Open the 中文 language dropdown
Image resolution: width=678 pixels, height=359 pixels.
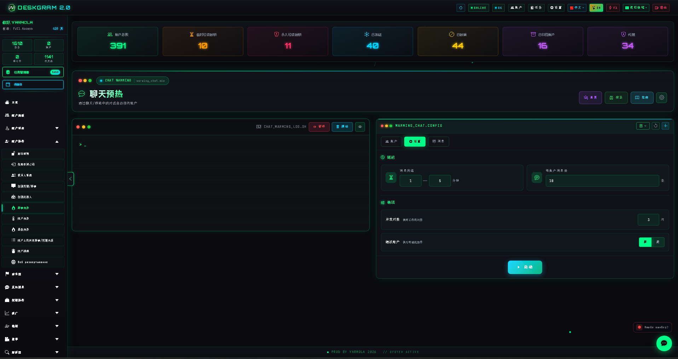577,8
